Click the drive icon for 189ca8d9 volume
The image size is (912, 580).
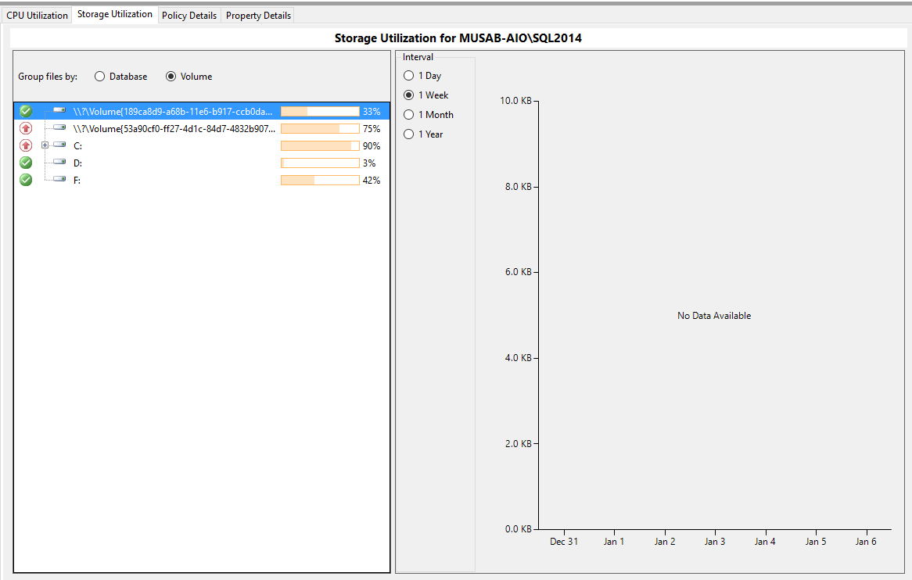pos(59,110)
